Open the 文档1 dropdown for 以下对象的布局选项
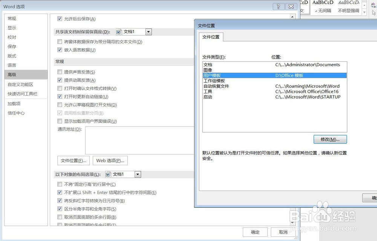Screen dimensions: 377x241 coord(138,174)
